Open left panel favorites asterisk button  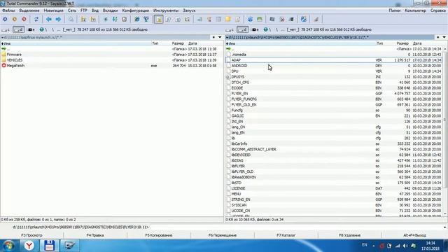coord(213,37)
